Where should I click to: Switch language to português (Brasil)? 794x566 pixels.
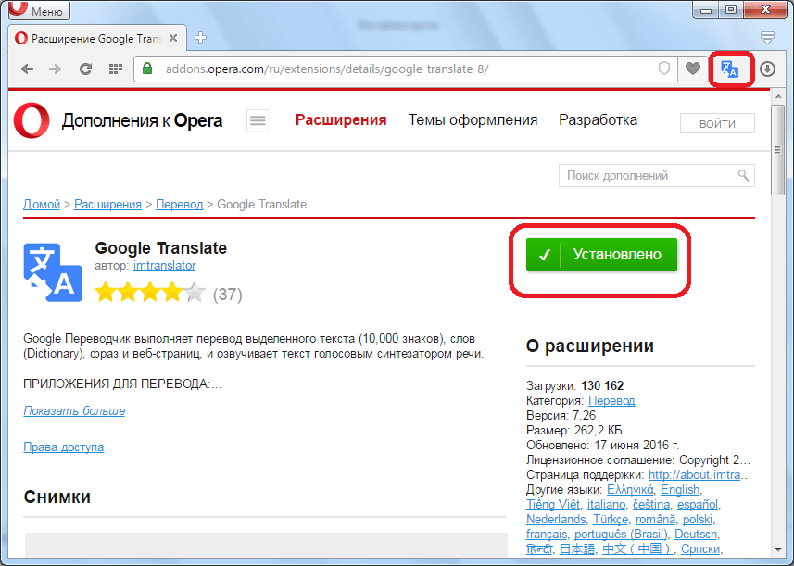(x=621, y=535)
